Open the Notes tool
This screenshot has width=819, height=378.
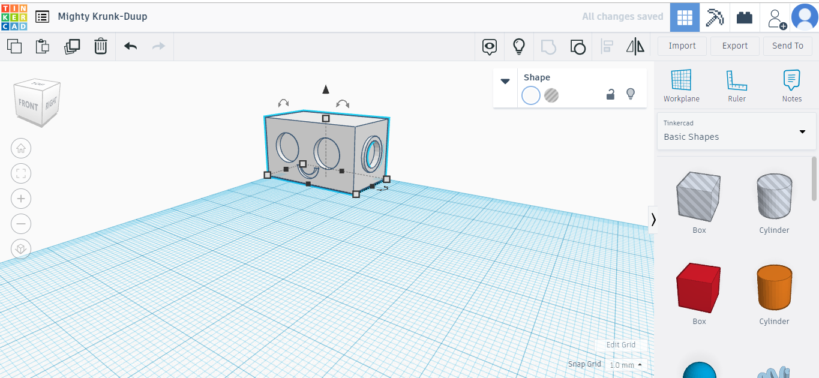click(792, 85)
